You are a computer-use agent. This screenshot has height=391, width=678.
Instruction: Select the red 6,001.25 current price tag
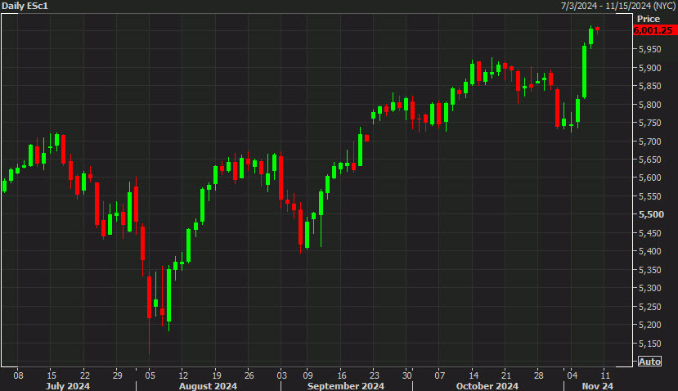pyautogui.click(x=653, y=30)
